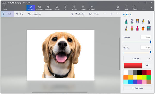The image size is (155, 94).
Task: Choose the Select tool
Action: [x=7, y=14]
